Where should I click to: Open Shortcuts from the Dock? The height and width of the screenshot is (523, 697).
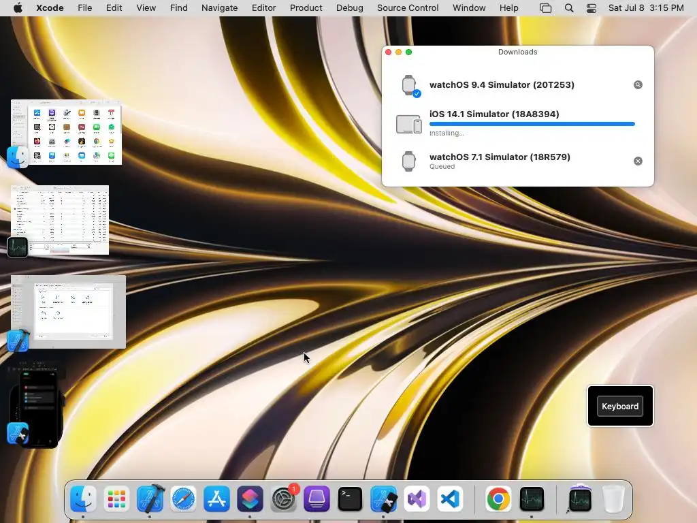pyautogui.click(x=250, y=499)
